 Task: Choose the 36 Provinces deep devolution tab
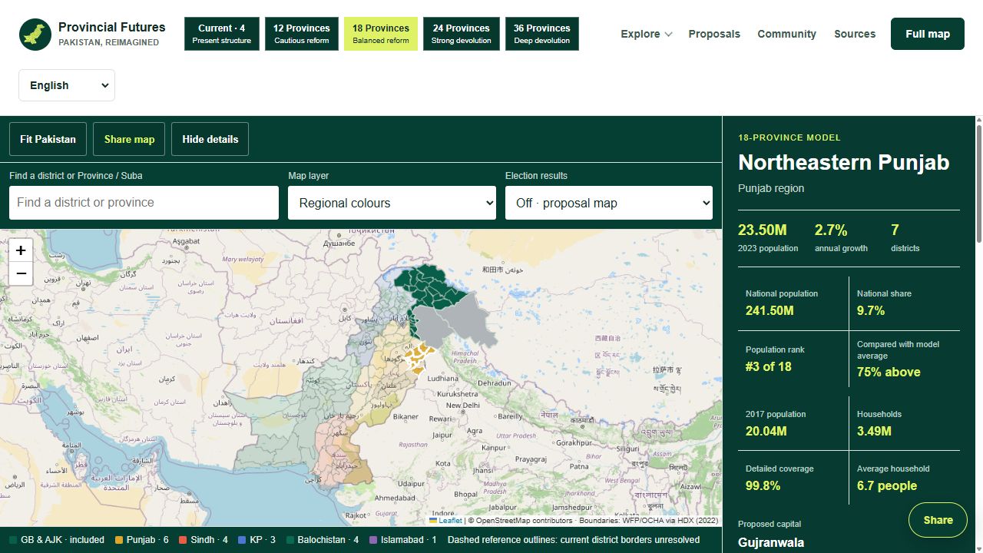[542, 34]
